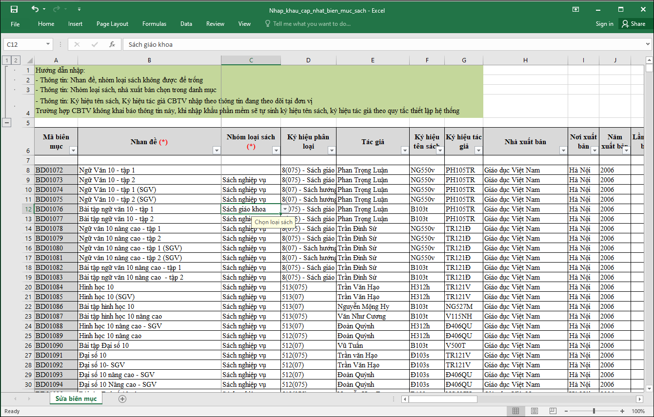
Task: Add a new sheet with plus icon
Action: (122, 399)
